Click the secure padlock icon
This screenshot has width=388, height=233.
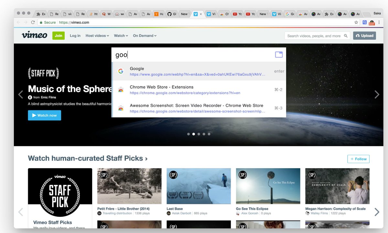pos(41,23)
